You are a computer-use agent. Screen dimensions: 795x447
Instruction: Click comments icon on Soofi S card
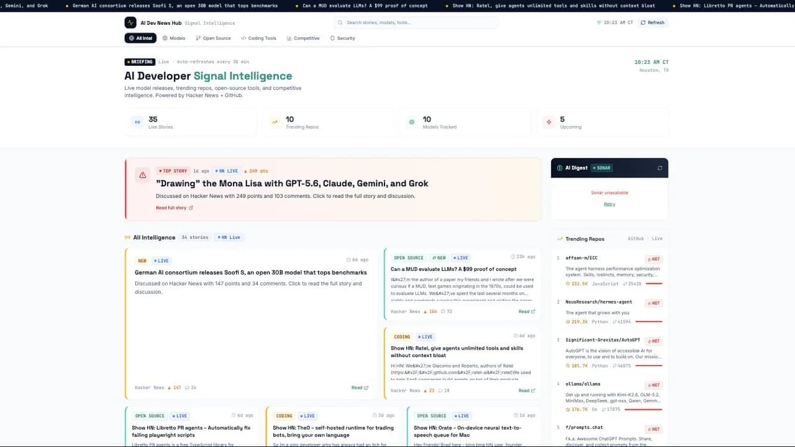pos(187,387)
